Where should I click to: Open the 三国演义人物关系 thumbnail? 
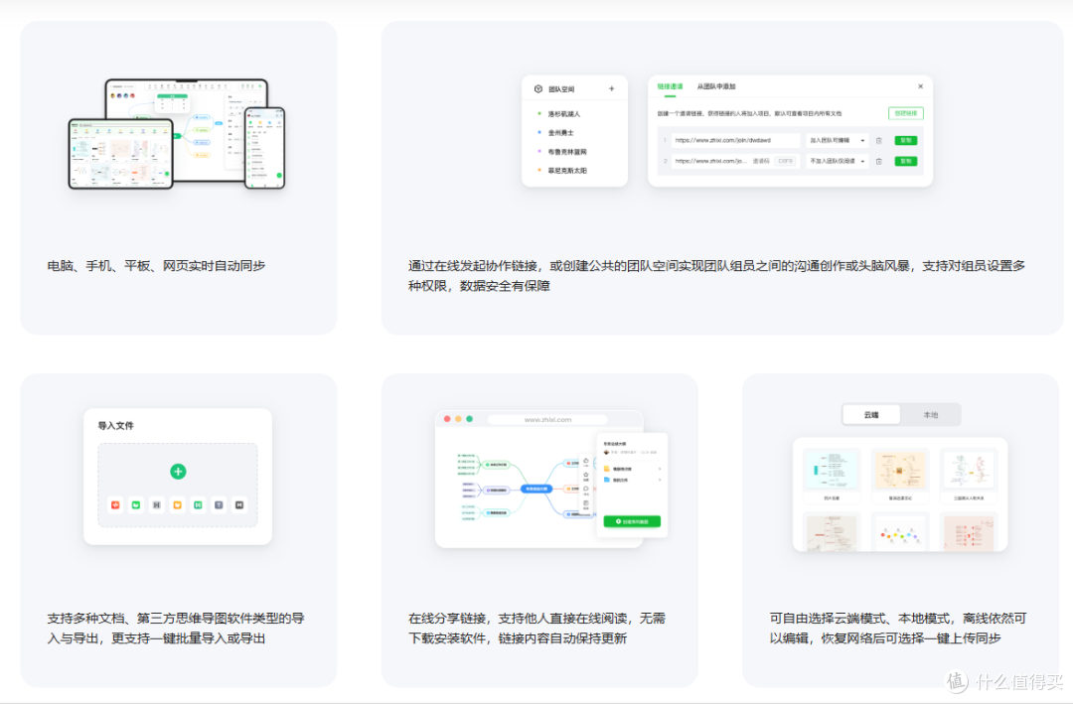click(969, 470)
